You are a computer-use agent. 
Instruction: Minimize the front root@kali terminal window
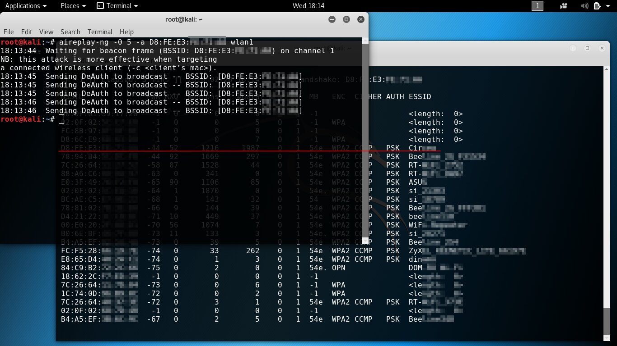332,19
